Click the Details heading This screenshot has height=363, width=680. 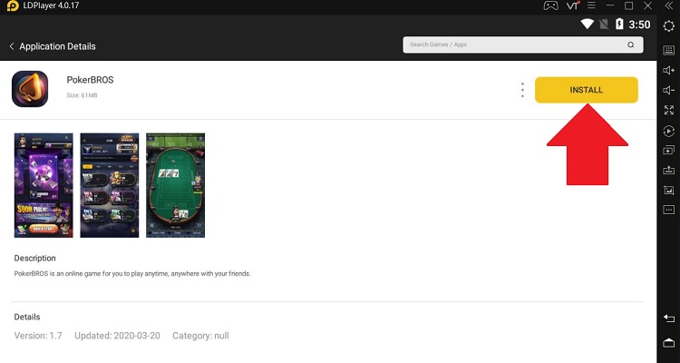click(x=27, y=317)
